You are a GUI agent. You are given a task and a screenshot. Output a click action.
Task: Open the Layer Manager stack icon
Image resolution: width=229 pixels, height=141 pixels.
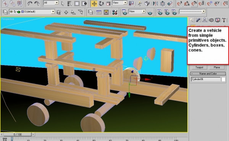[x=5, y=12]
